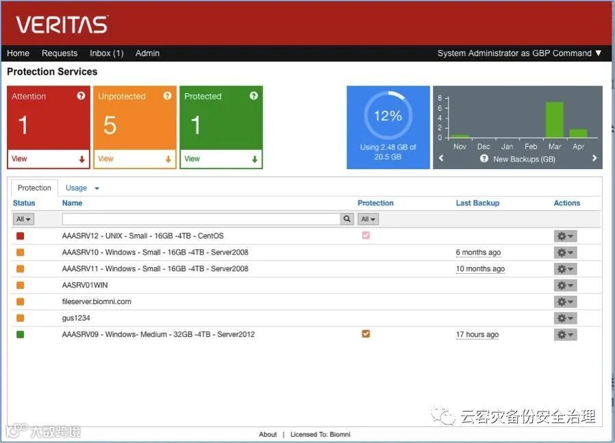Click orange status icon for AASRV01WIN
Viewport: 615px width, 443px height.
(20, 286)
